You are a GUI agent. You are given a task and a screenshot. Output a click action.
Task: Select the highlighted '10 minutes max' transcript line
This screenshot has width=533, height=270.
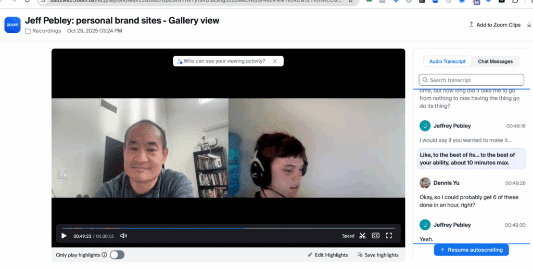coord(471,159)
